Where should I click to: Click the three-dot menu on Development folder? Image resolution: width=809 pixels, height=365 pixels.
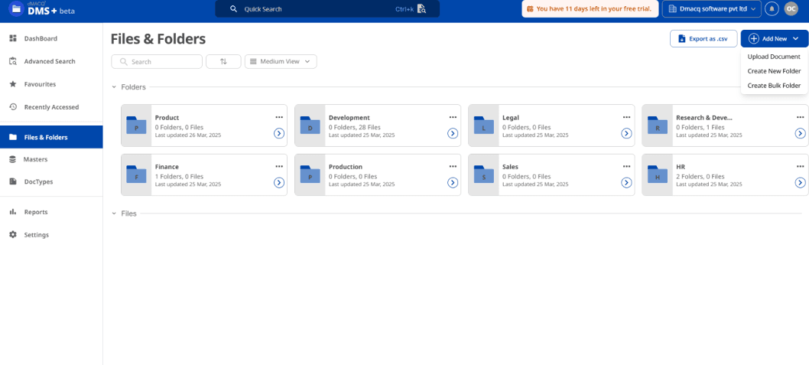453,117
